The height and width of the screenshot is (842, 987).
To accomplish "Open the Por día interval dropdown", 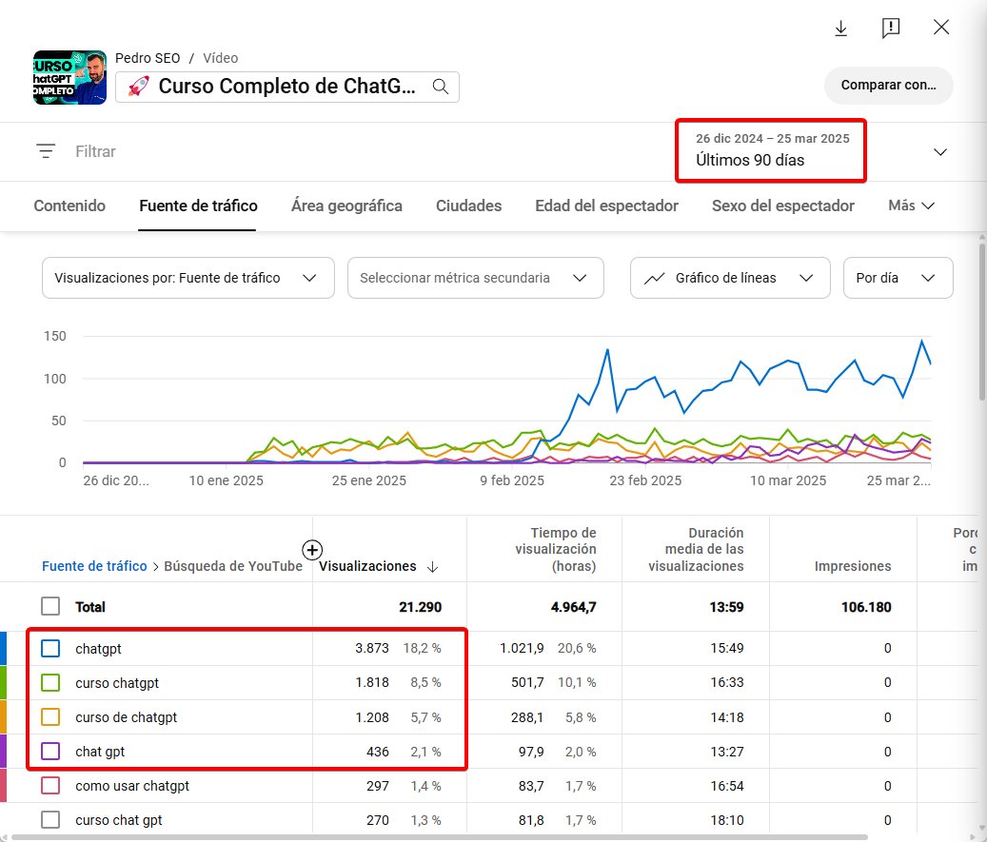I will [x=896, y=278].
